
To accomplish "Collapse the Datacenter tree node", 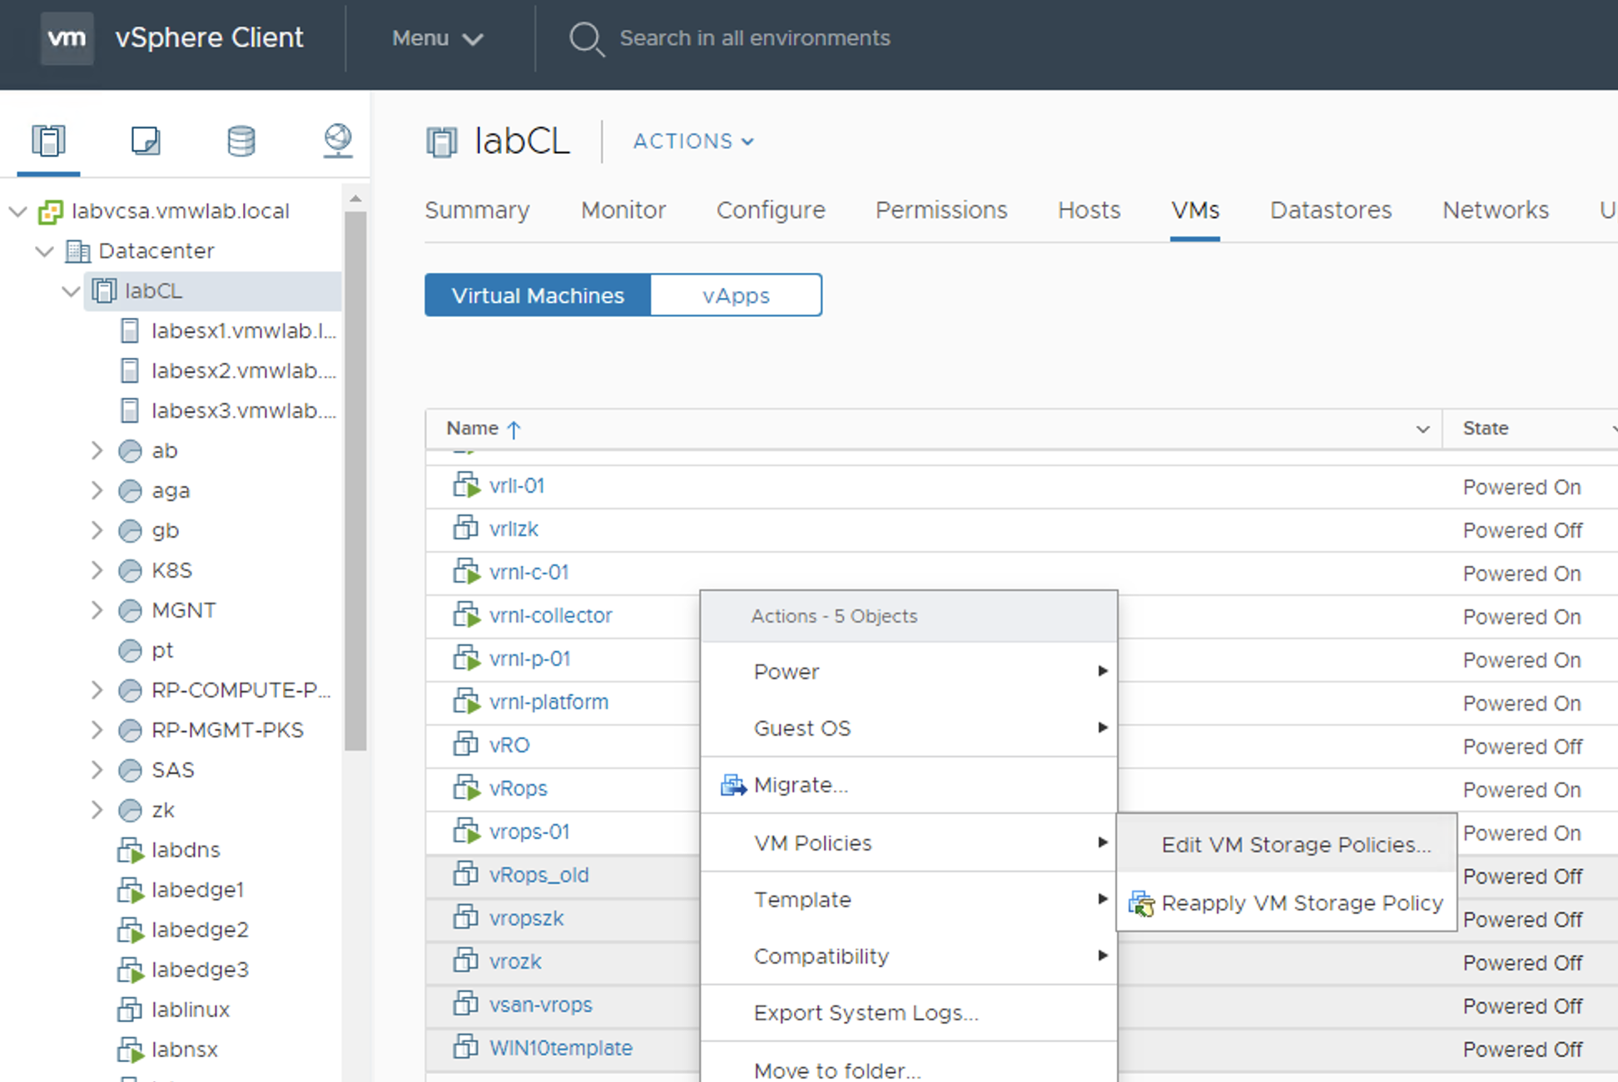I will [x=45, y=251].
